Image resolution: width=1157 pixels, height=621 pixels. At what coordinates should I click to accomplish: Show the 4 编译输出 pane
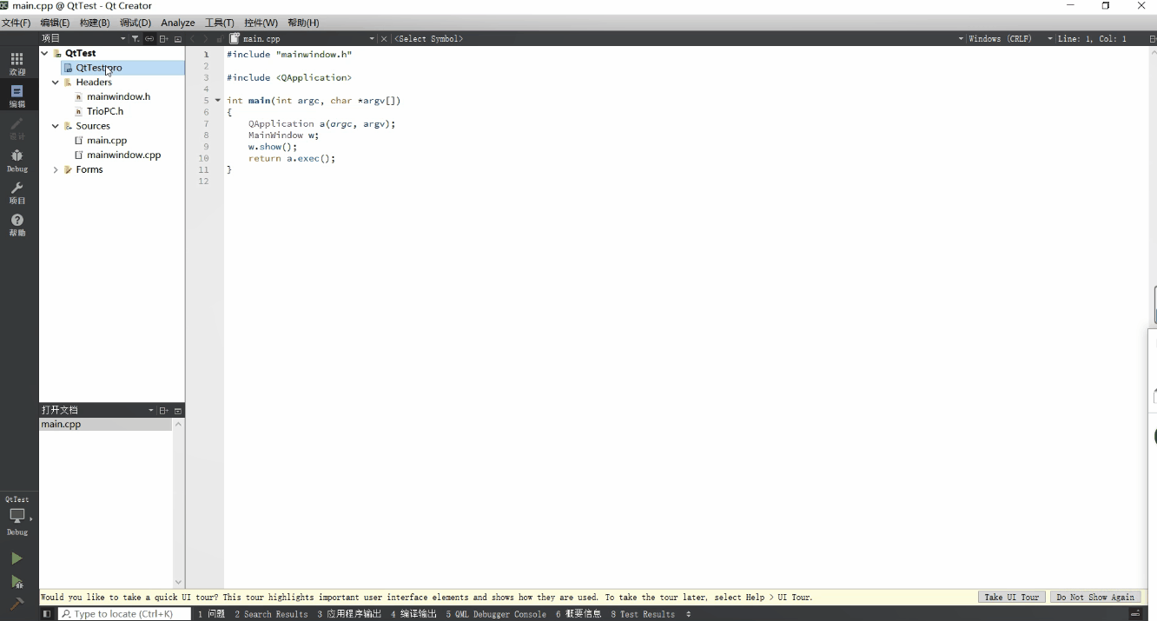pos(413,614)
